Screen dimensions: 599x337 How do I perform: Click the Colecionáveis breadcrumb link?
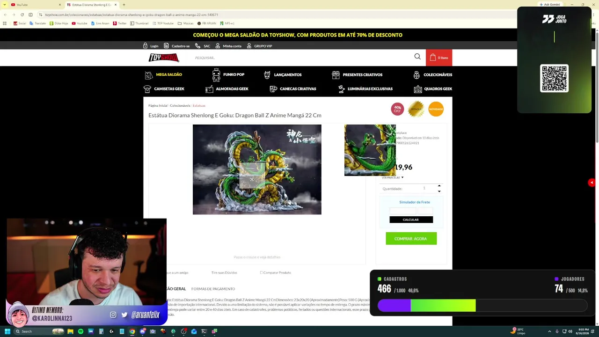pos(180,105)
